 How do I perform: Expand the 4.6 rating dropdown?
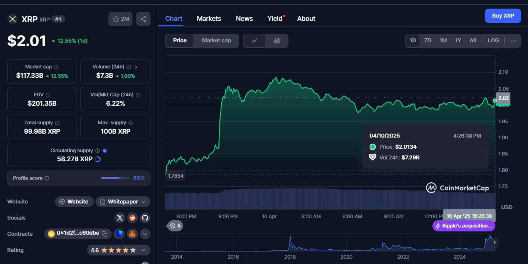coord(119,250)
